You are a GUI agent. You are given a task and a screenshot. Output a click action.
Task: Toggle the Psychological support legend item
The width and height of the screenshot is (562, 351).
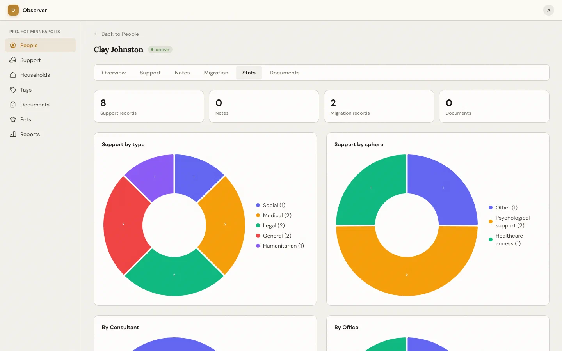point(509,222)
